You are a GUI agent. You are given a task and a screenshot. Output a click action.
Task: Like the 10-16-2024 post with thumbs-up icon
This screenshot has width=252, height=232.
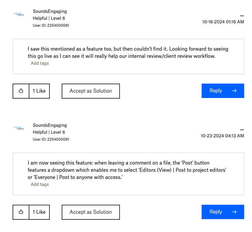[21, 91]
